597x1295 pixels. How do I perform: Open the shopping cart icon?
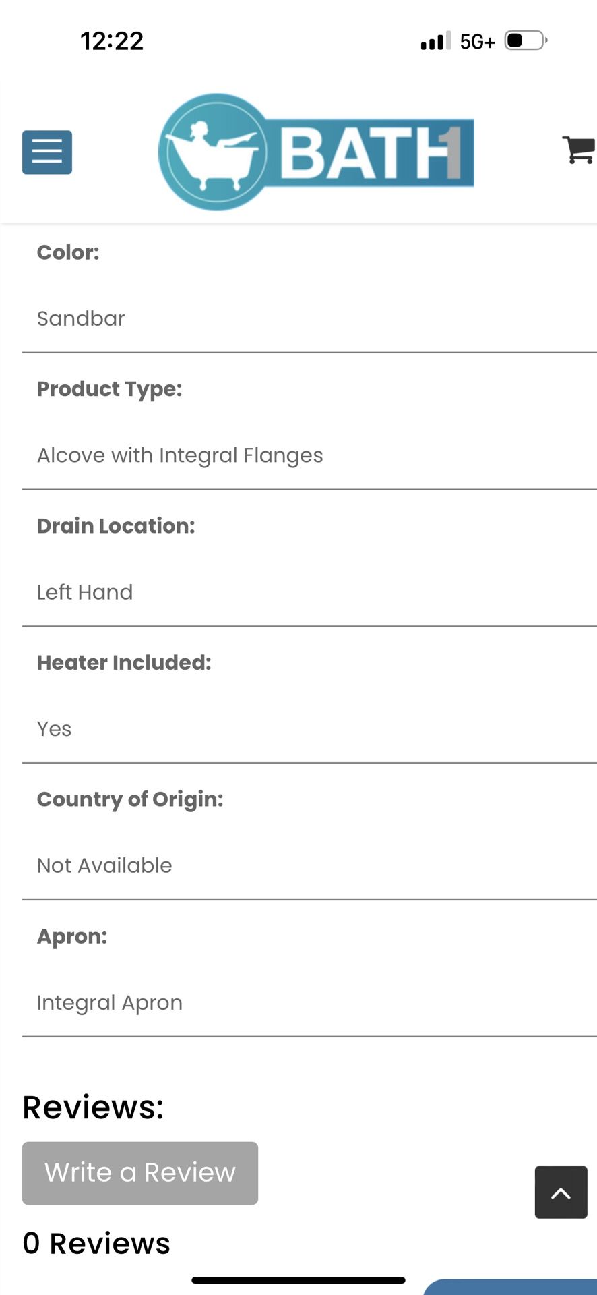(x=579, y=150)
